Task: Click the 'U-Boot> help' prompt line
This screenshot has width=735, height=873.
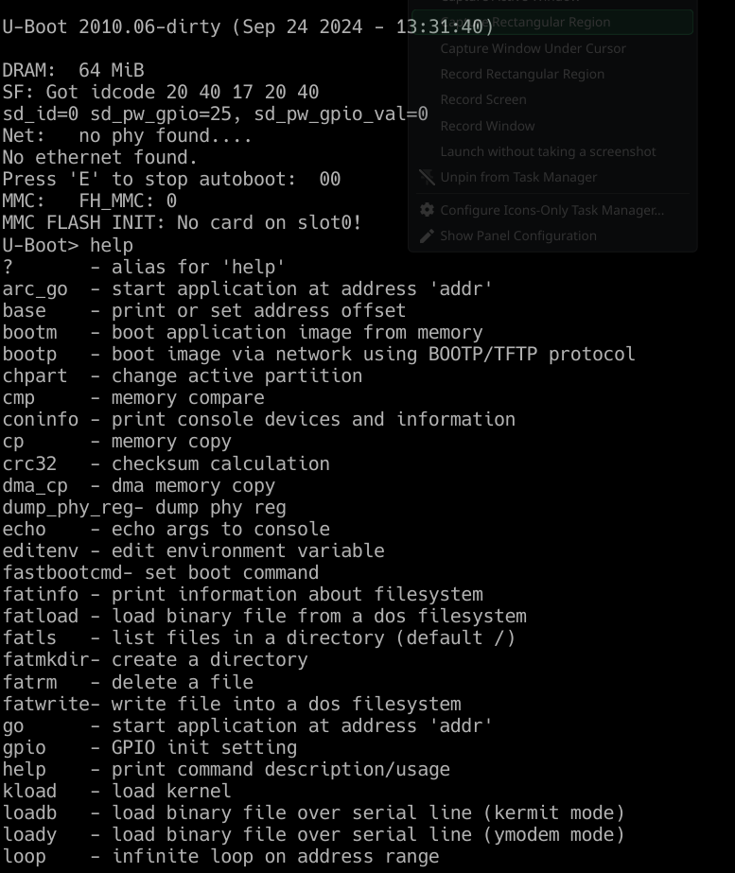Action: click(x=68, y=245)
